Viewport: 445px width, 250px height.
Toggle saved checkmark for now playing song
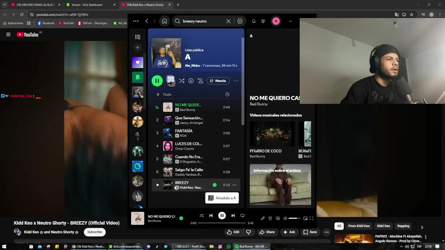point(181,218)
